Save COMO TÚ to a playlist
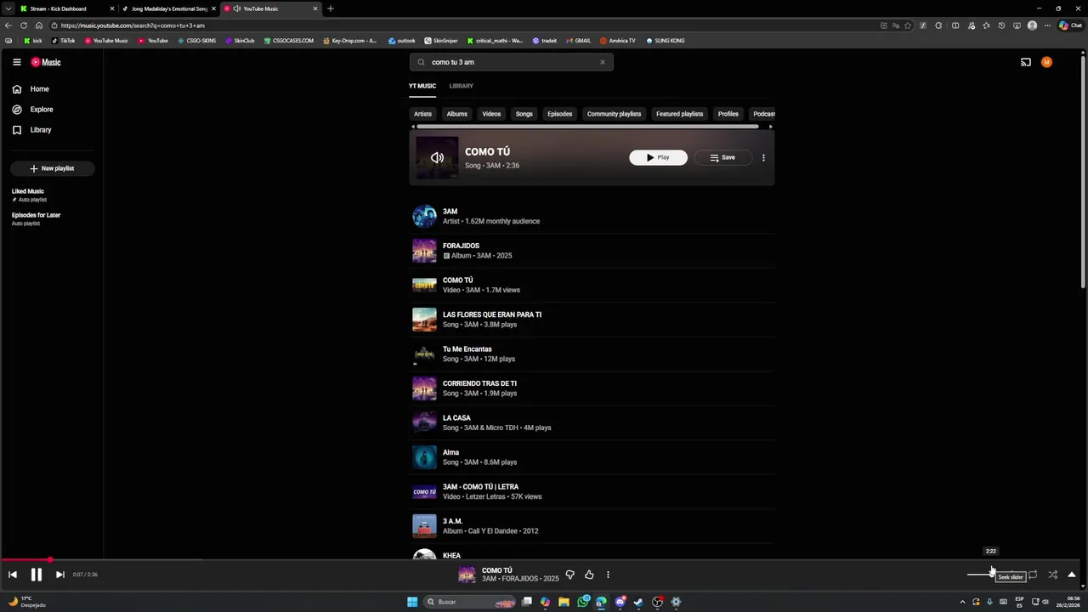The height and width of the screenshot is (612, 1088). point(722,157)
